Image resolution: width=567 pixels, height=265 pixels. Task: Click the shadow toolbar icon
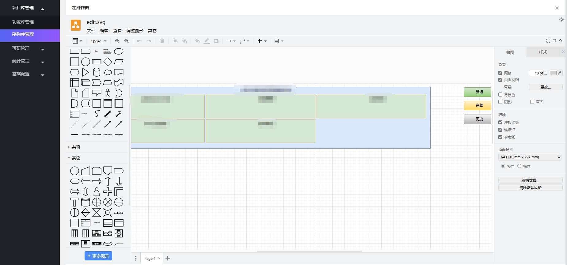point(216,41)
